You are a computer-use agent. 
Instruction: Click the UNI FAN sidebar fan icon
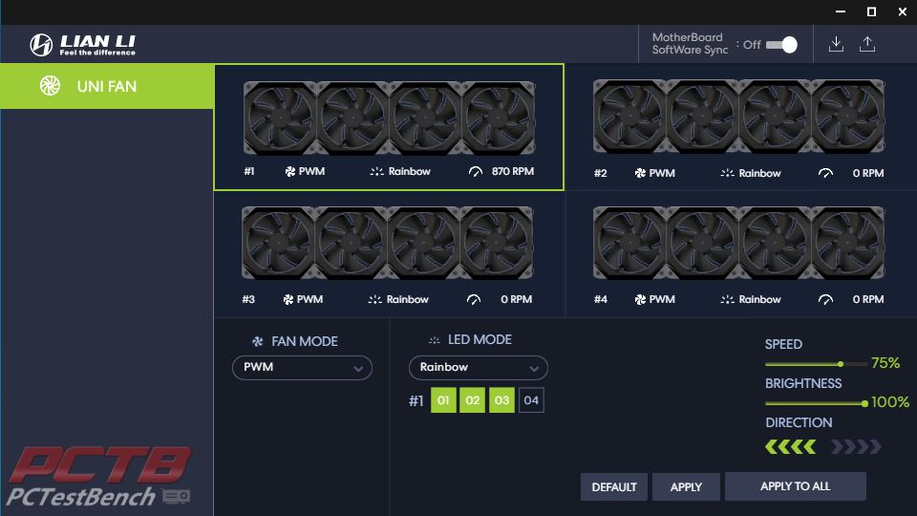click(x=50, y=86)
